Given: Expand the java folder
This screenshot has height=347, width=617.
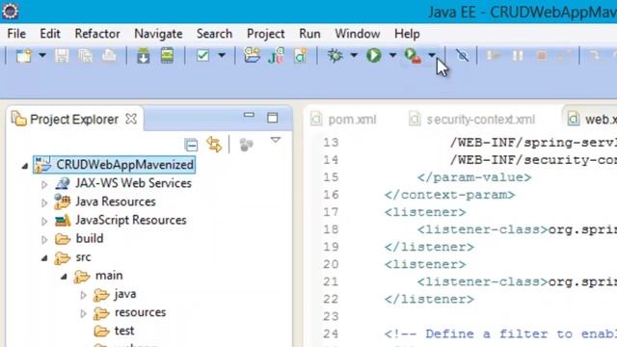Looking at the screenshot, I should point(83,295).
